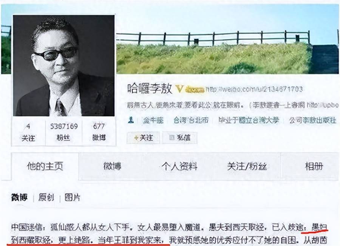Open the membership badge next to V
340x246 pixels.
point(195,89)
